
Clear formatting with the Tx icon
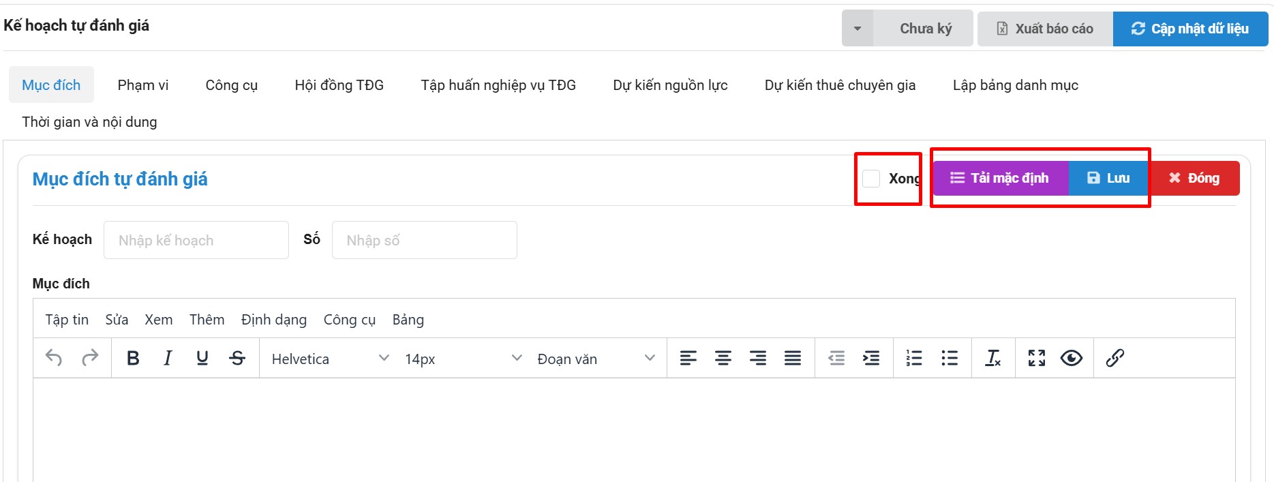[x=993, y=358]
